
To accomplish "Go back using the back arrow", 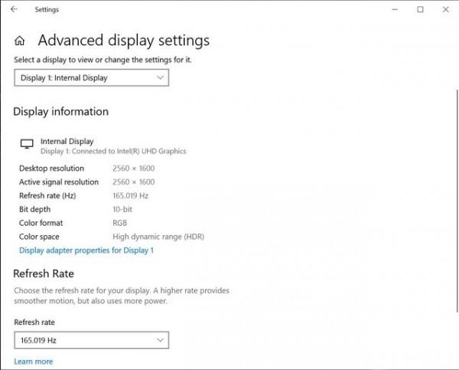I will 14,10.
